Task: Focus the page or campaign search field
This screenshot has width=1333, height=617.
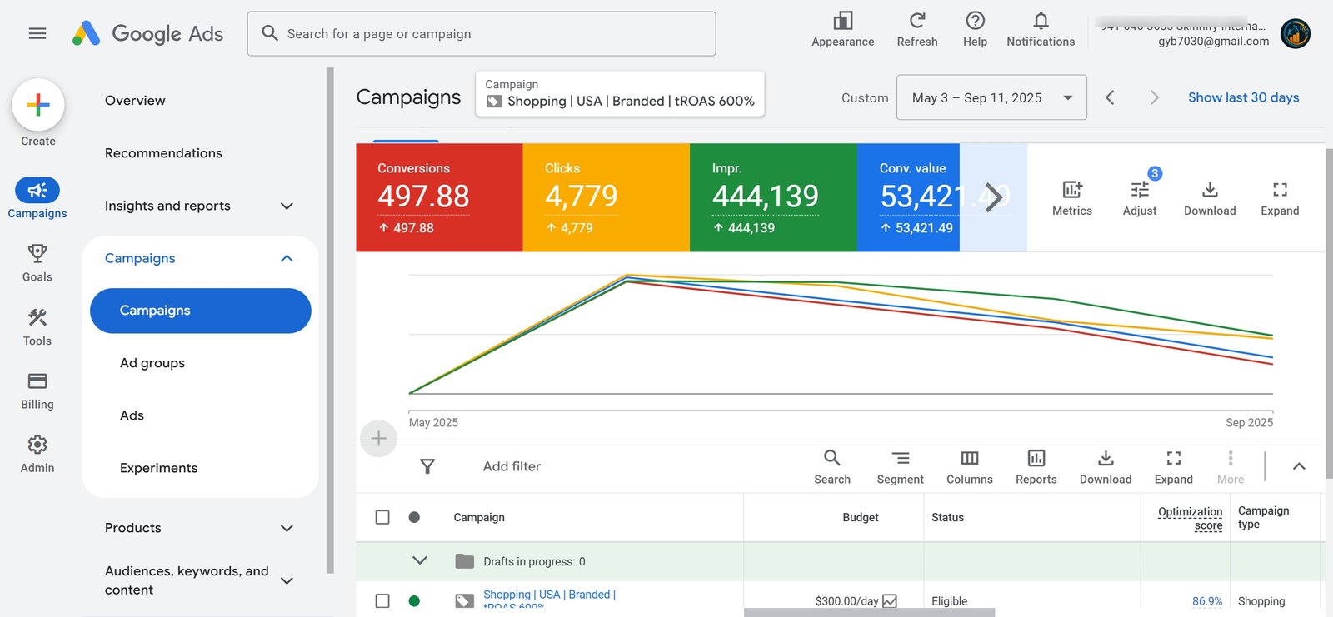Action: click(x=482, y=34)
